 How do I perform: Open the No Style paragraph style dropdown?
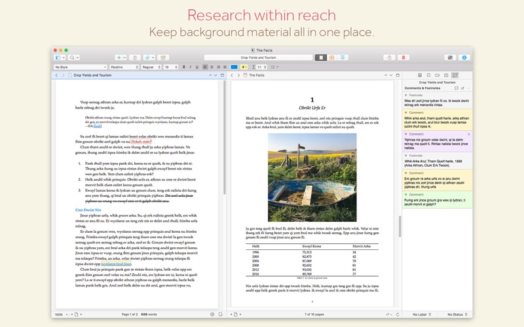click(81, 67)
